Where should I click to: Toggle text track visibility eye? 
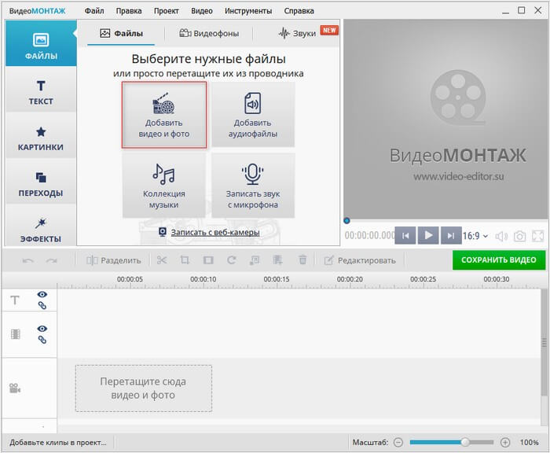(x=42, y=294)
